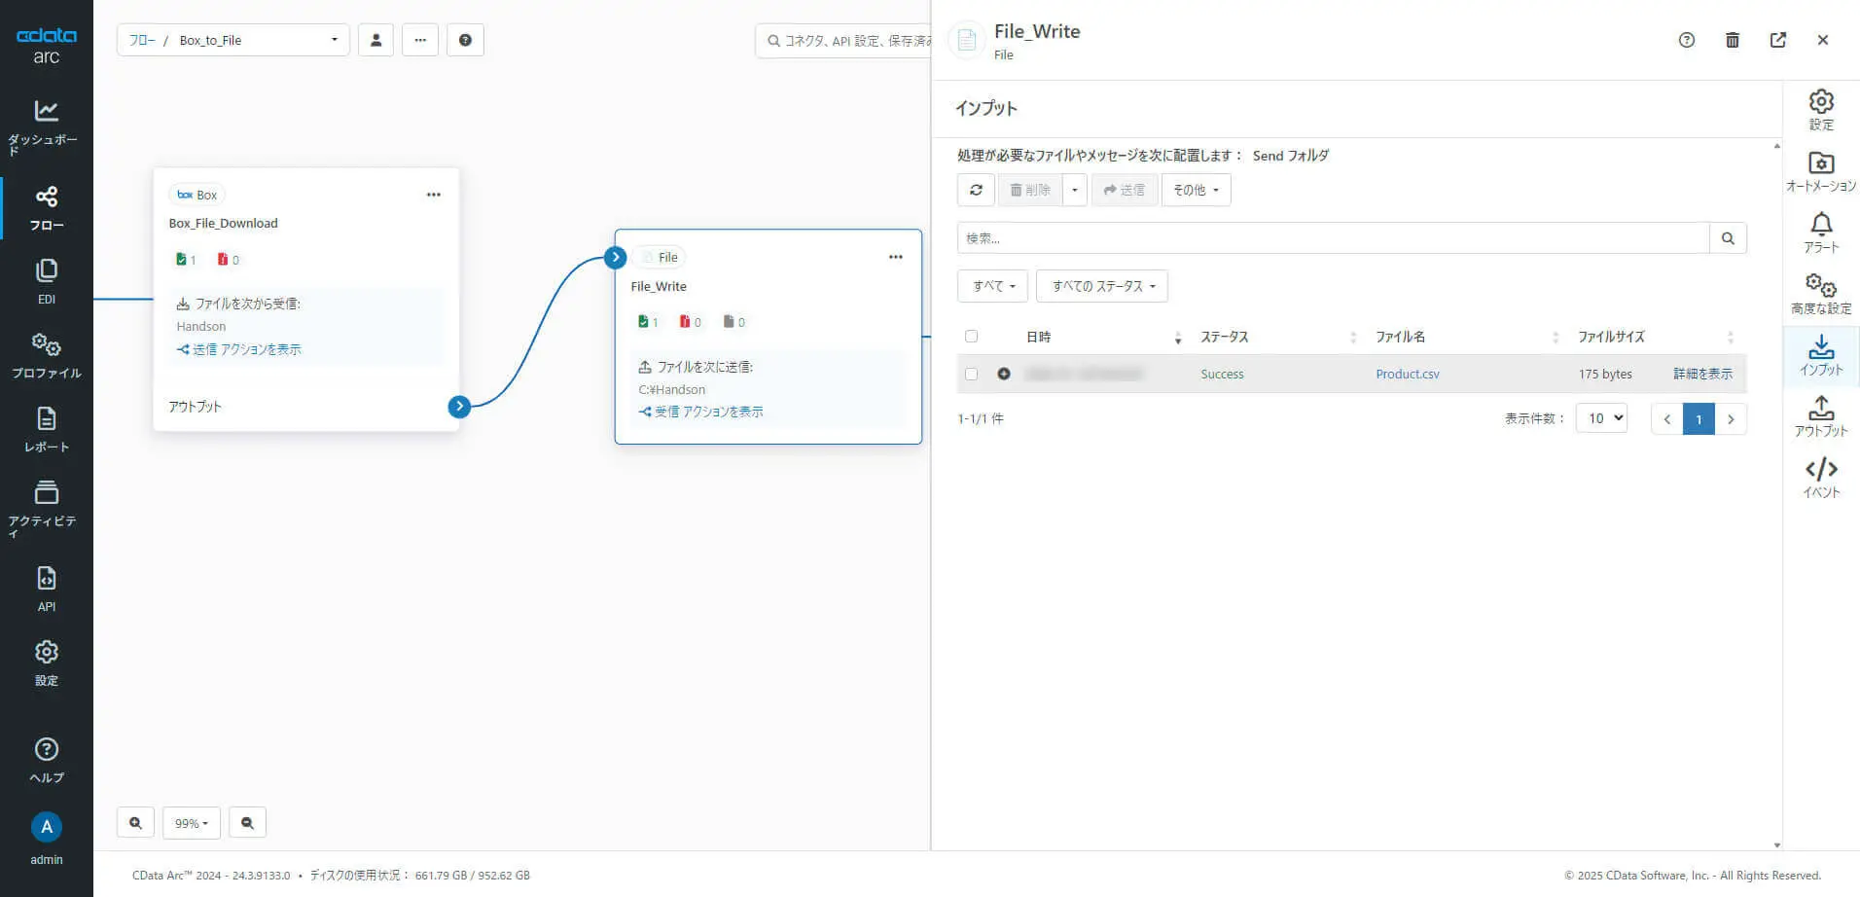This screenshot has width=1860, height=897.
Task: Switch to the 設定 tab in right panel
Action: coord(1821,109)
